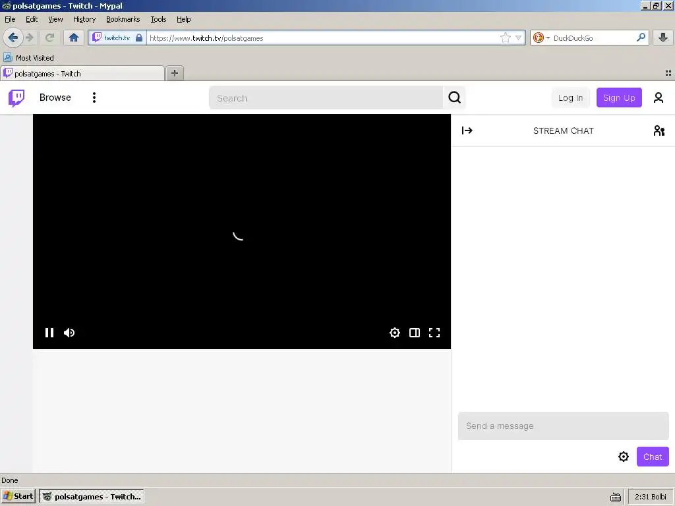675x506 pixels.
Task: Open the user profile icon menu
Action: click(659, 98)
